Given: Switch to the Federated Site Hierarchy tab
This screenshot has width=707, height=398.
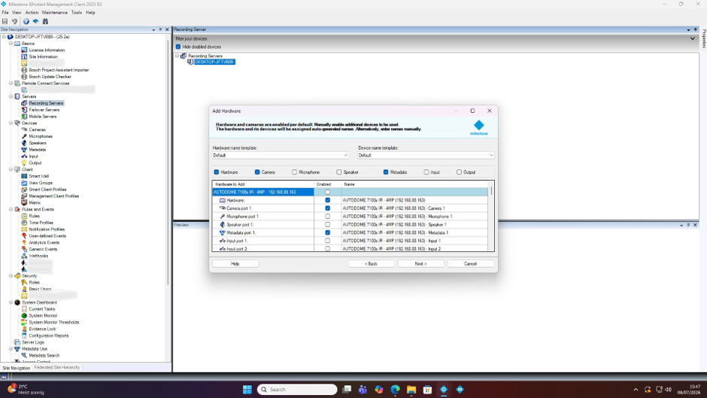Looking at the screenshot, I should [x=57, y=368].
